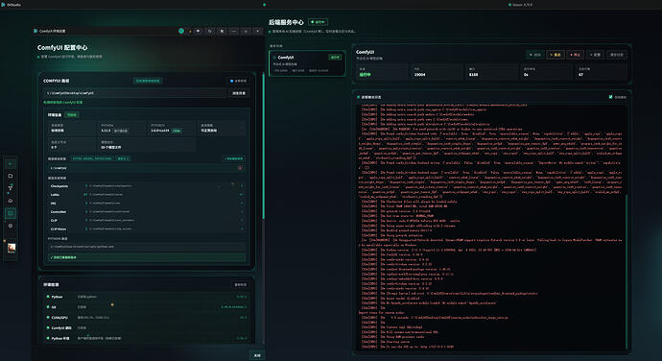Click the browse button beside ComfyUI path field
Screen dimensions: 662x361
(239, 93)
